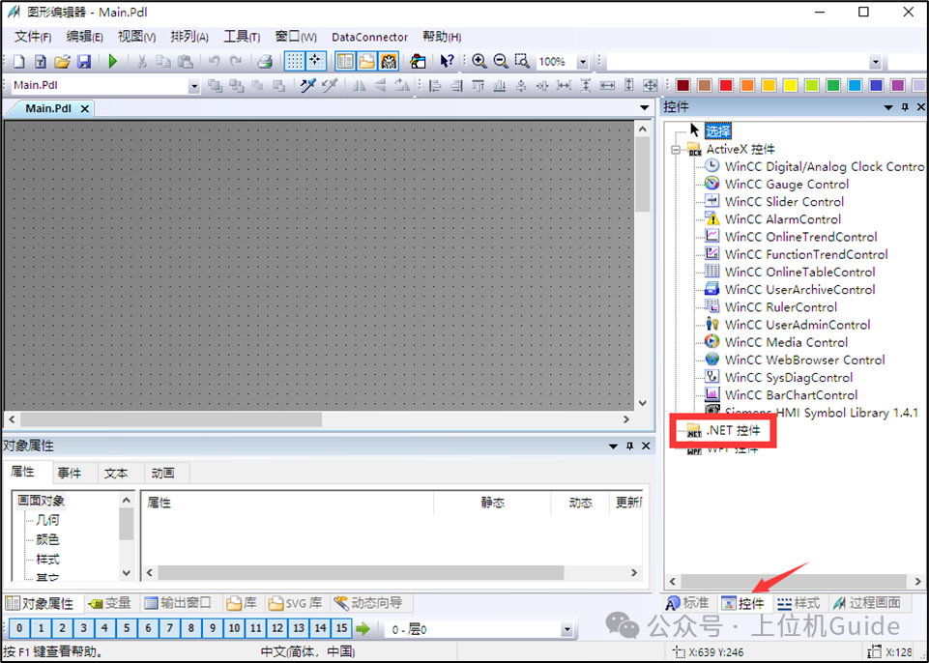Open the DataConnector menu
Image resolution: width=929 pixels, height=663 pixels.
tap(369, 37)
